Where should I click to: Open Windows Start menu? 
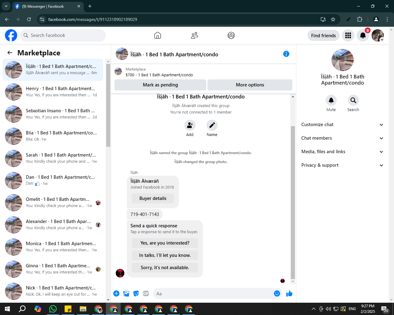(x=7, y=309)
